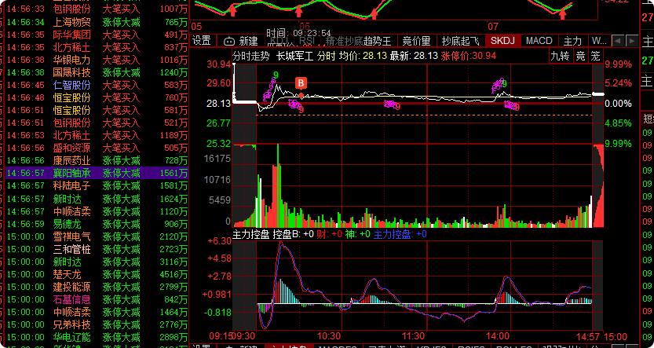Select the active SKDJ indicator tab
Screen dimensions: 654x348
coord(502,41)
